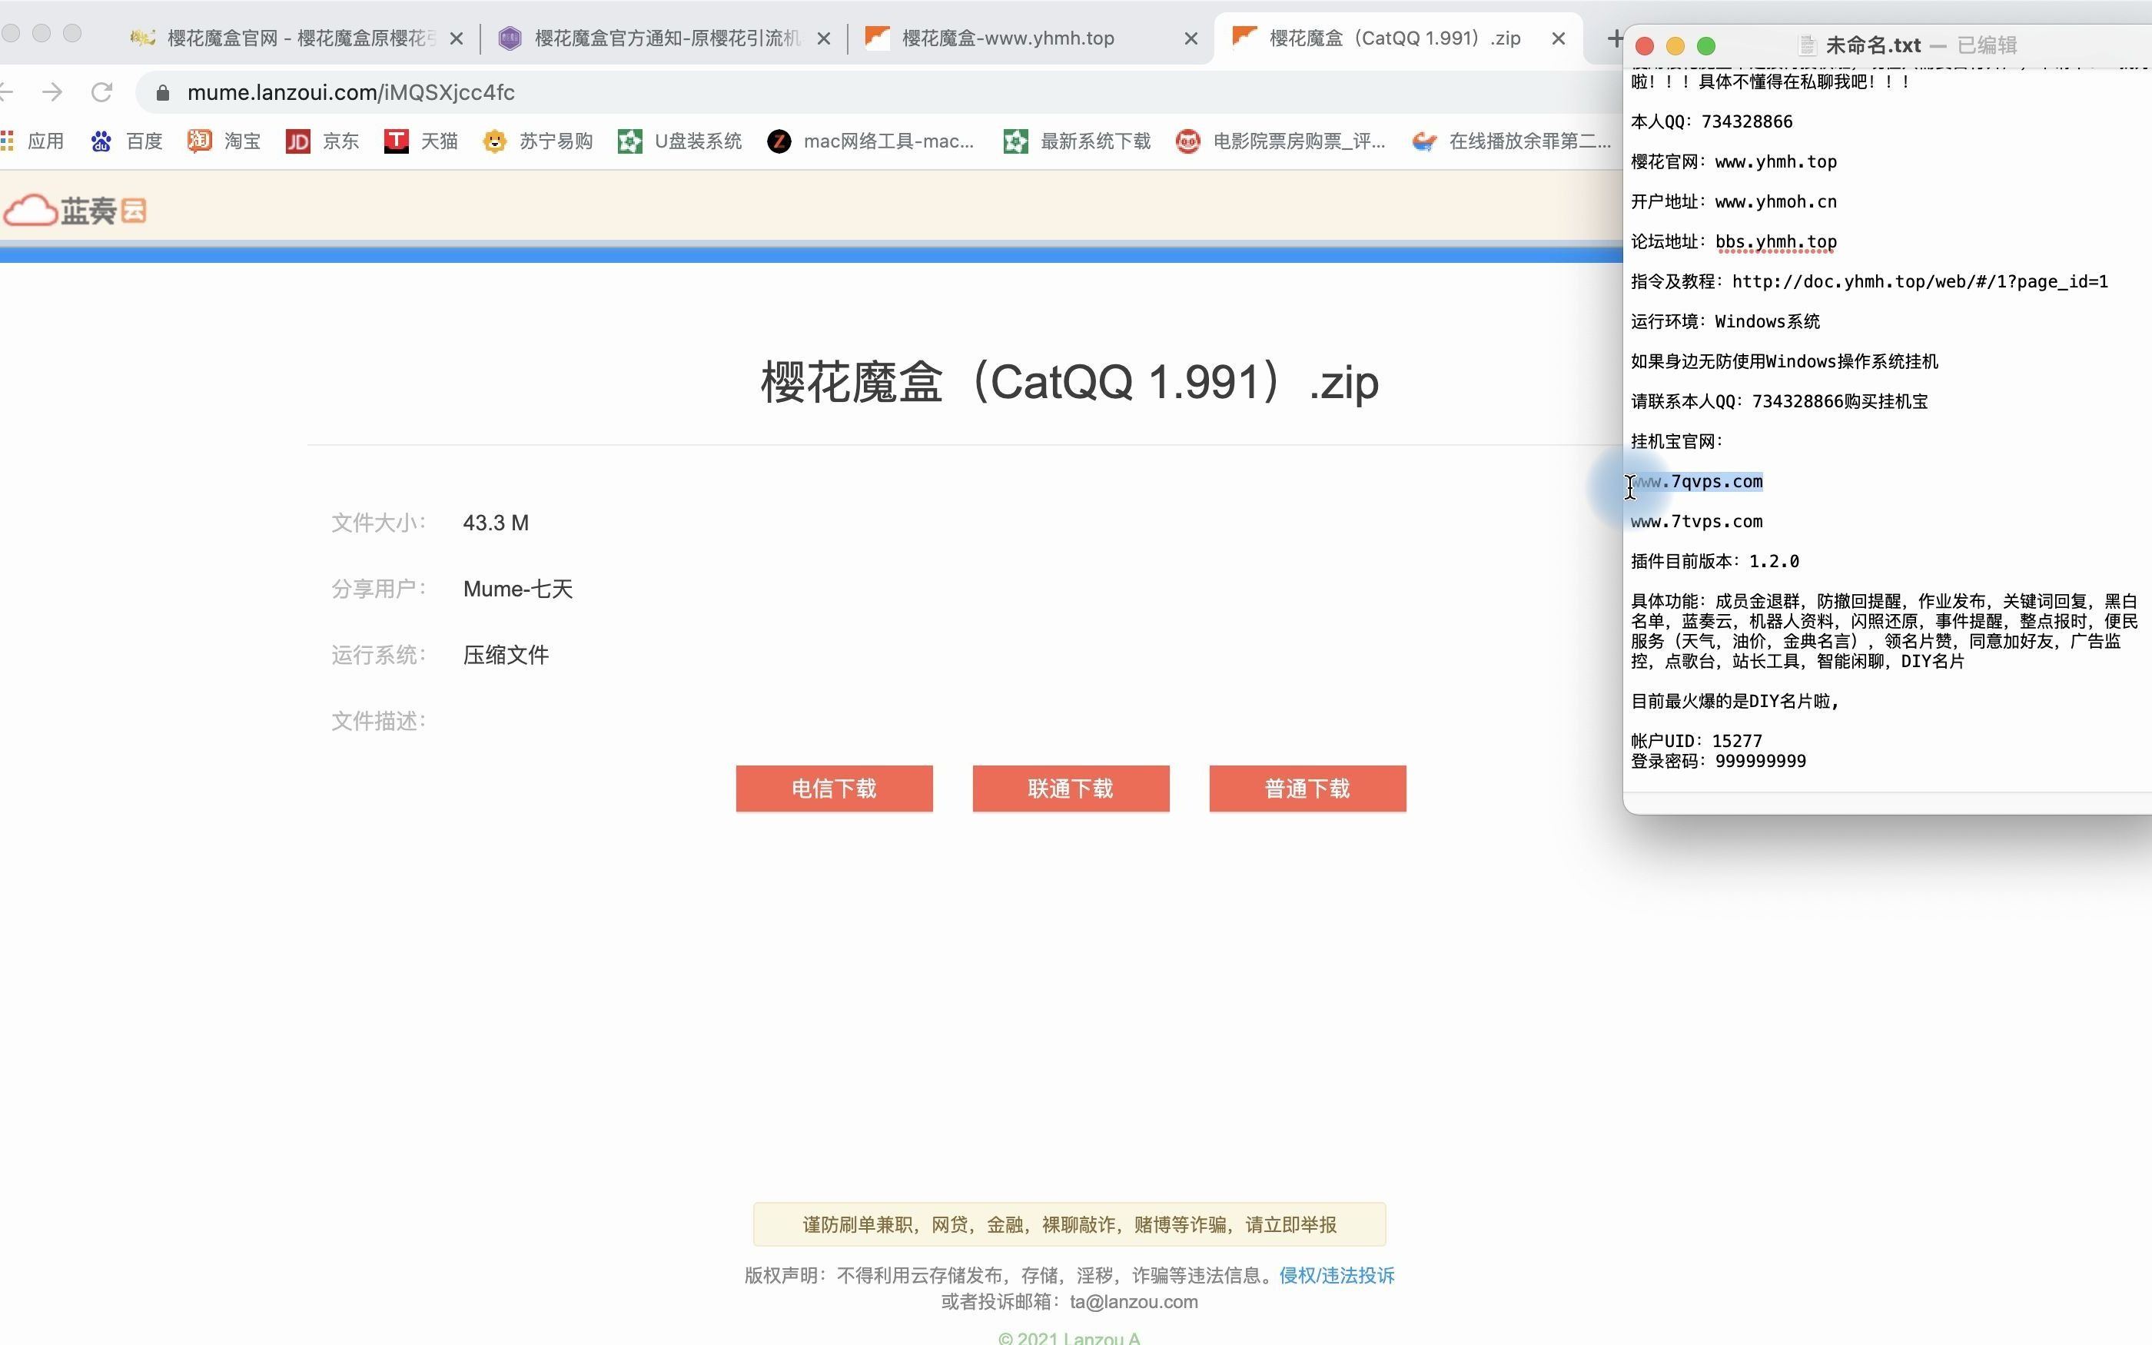Click the 联通下载 button
Viewport: 2152px width, 1345px height.
coord(1070,788)
